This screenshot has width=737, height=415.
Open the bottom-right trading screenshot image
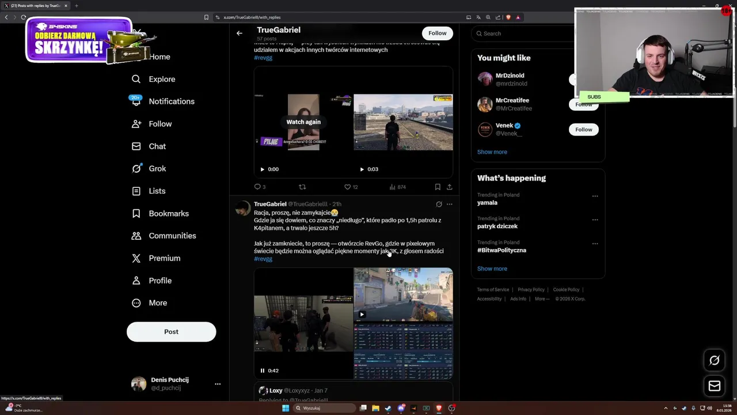(x=403, y=351)
